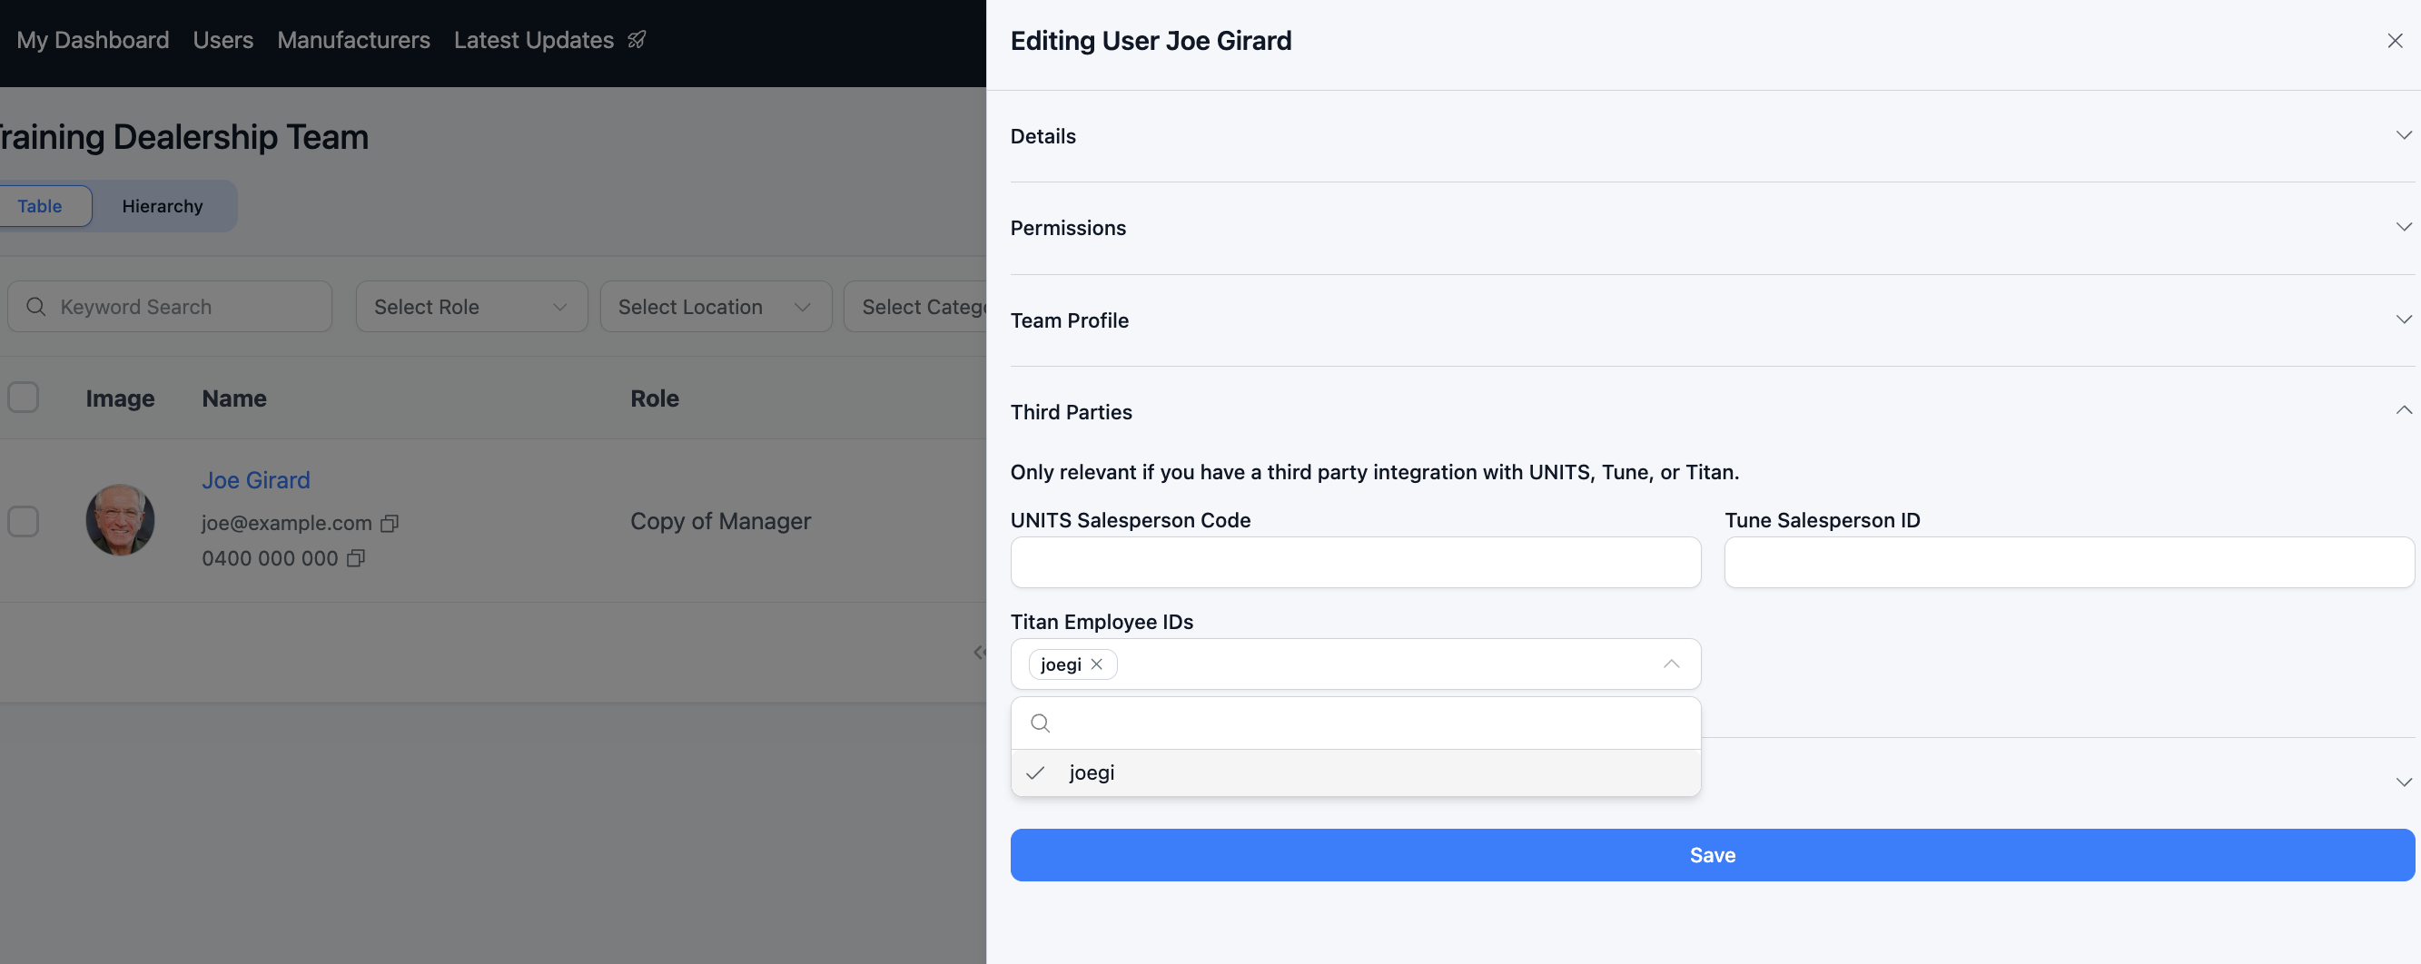Open the Joe Girard user link

pos(256,480)
